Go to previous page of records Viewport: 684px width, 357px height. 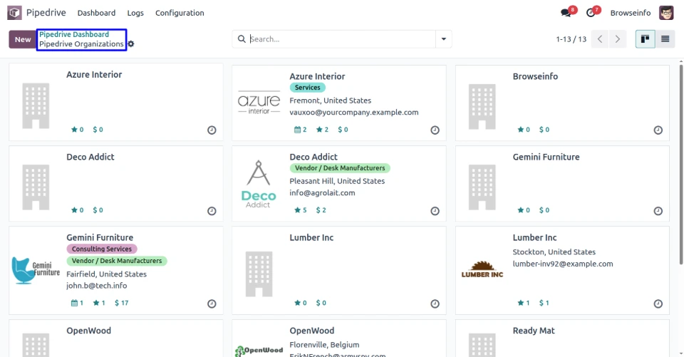click(600, 39)
